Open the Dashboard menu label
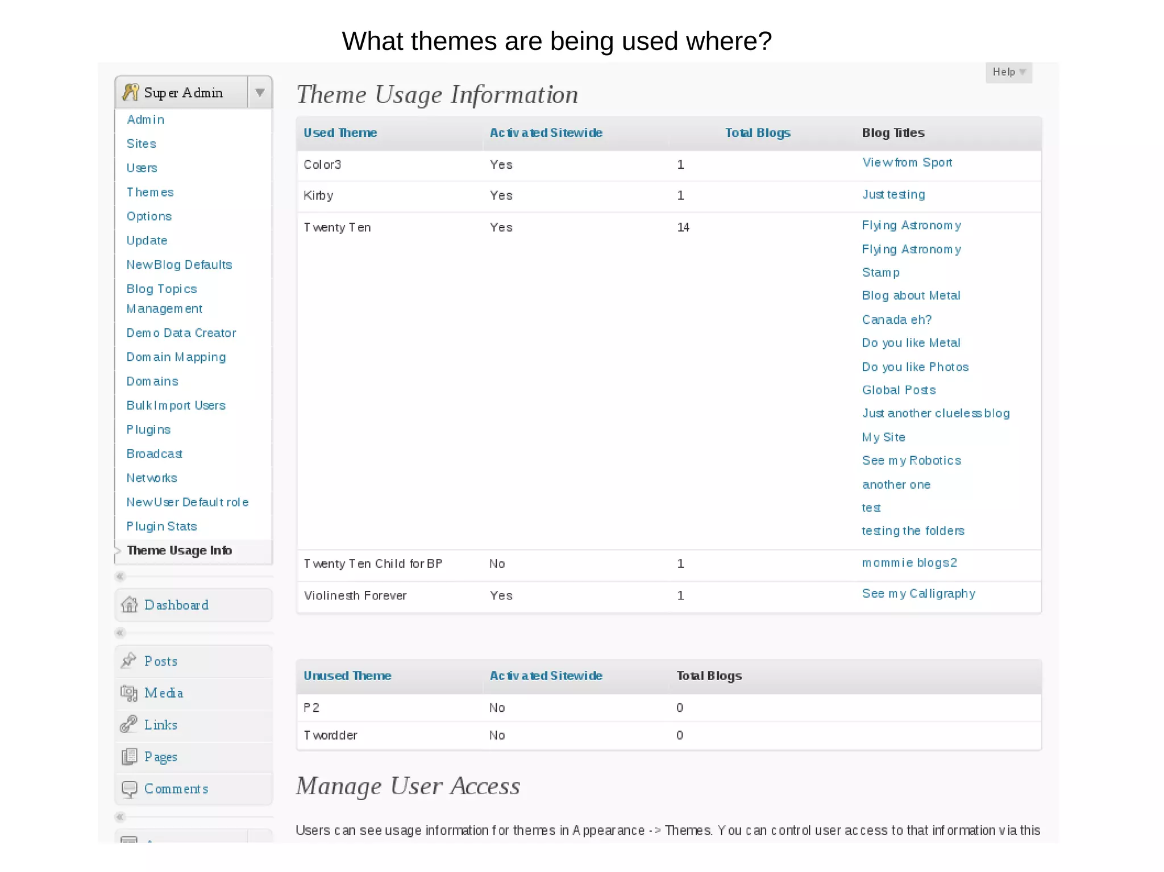The width and height of the screenshot is (1164, 872). point(176,605)
